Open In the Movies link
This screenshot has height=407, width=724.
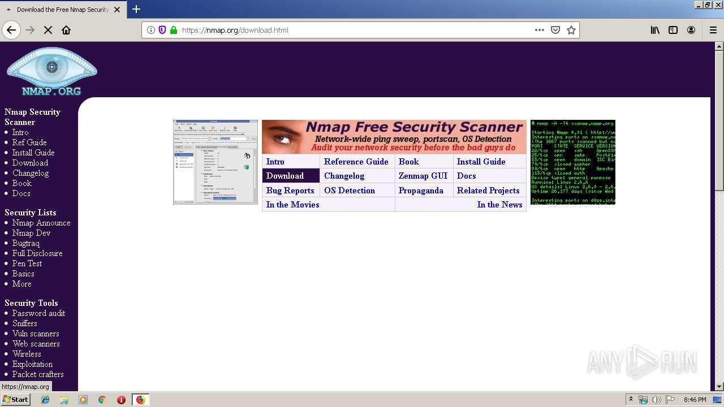pyautogui.click(x=293, y=205)
